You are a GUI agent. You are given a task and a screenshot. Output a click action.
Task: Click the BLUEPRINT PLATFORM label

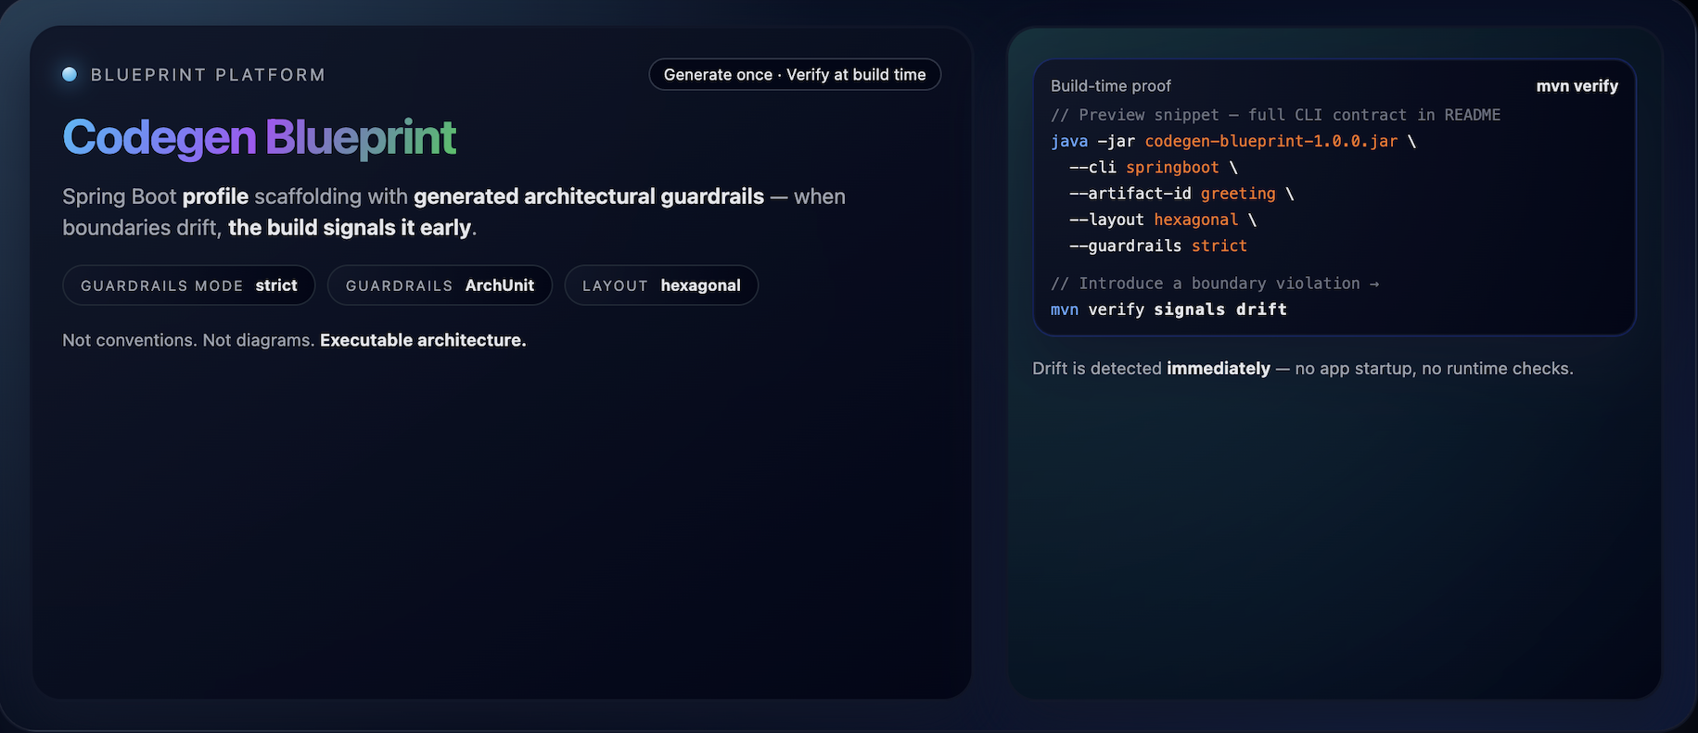pyautogui.click(x=208, y=75)
